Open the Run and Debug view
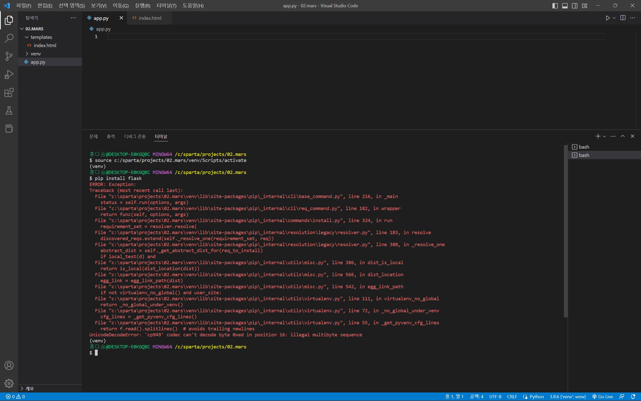Image resolution: width=641 pixels, height=401 pixels. pyautogui.click(x=9, y=74)
